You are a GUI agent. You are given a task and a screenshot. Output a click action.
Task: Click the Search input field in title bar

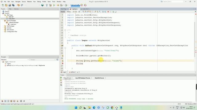(173, 2)
